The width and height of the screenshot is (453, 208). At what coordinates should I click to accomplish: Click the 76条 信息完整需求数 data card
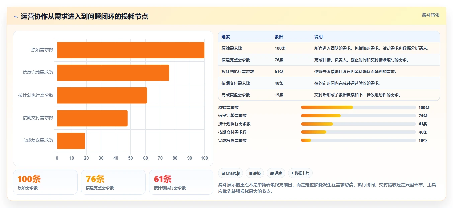113,182
